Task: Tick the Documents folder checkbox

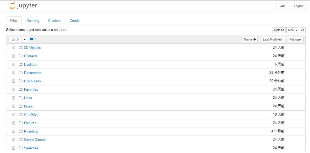Action: click(x=14, y=73)
